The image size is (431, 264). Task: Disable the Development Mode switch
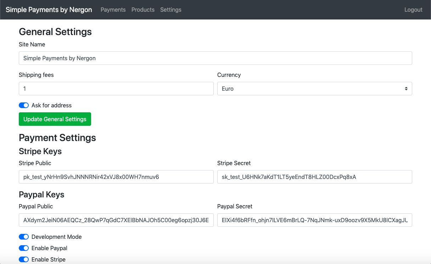[24, 237]
